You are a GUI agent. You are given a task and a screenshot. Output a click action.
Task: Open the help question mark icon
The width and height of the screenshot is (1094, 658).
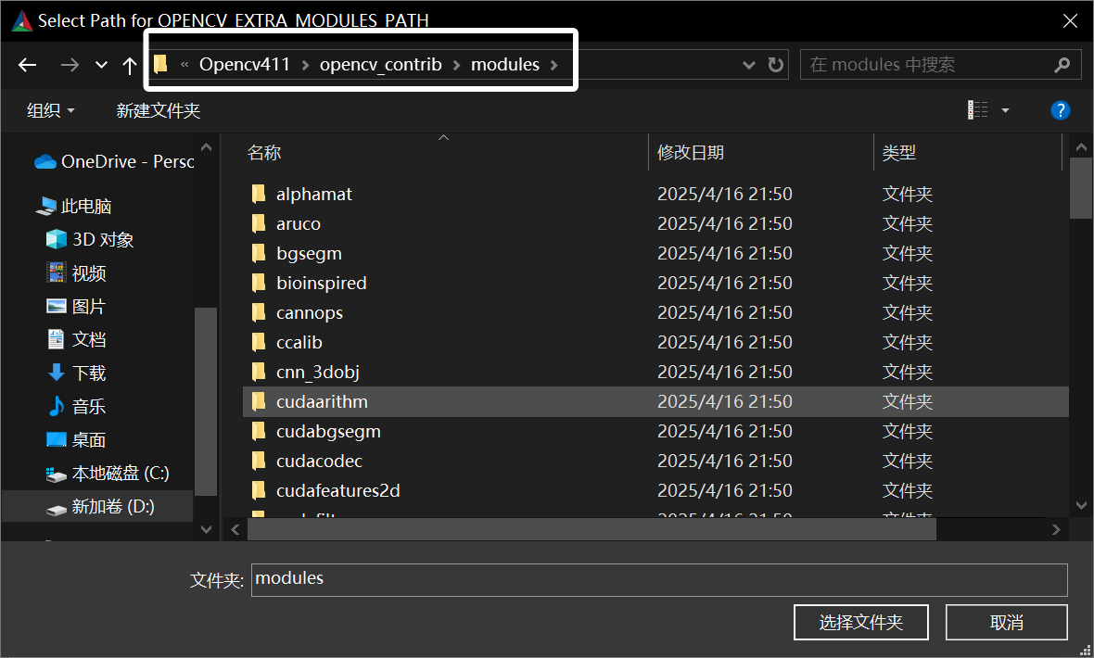(x=1060, y=110)
